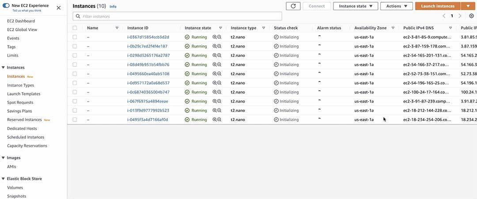Screen dimensions: 477x199
Task: Go to previous page of instances
Action: coord(444,16)
